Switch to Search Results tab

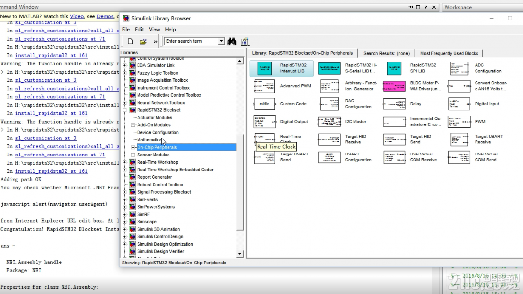[386, 53]
